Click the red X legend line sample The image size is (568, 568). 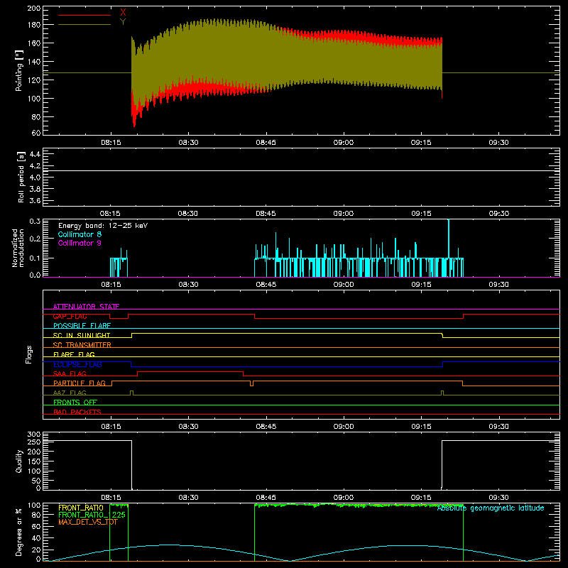[84, 15]
